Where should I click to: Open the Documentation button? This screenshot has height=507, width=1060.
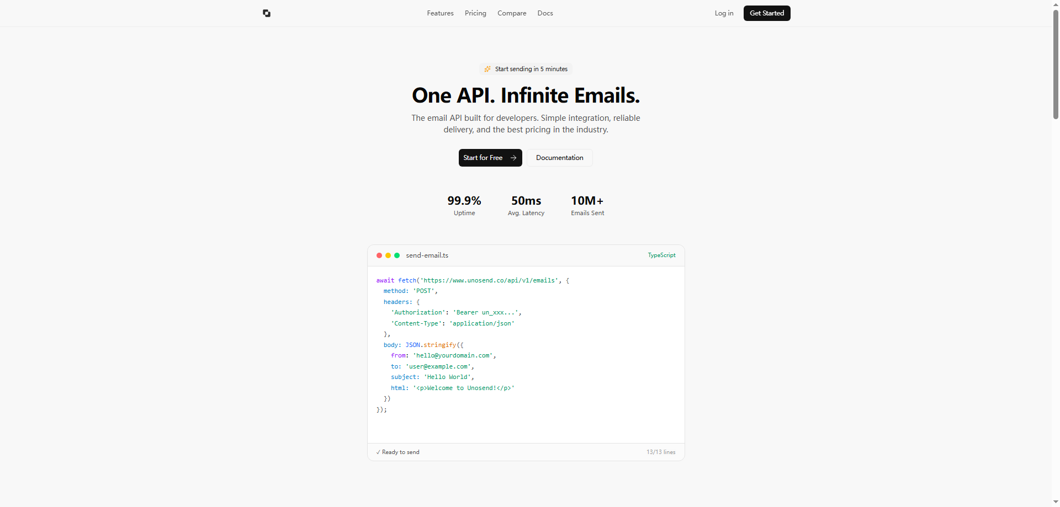coord(559,158)
